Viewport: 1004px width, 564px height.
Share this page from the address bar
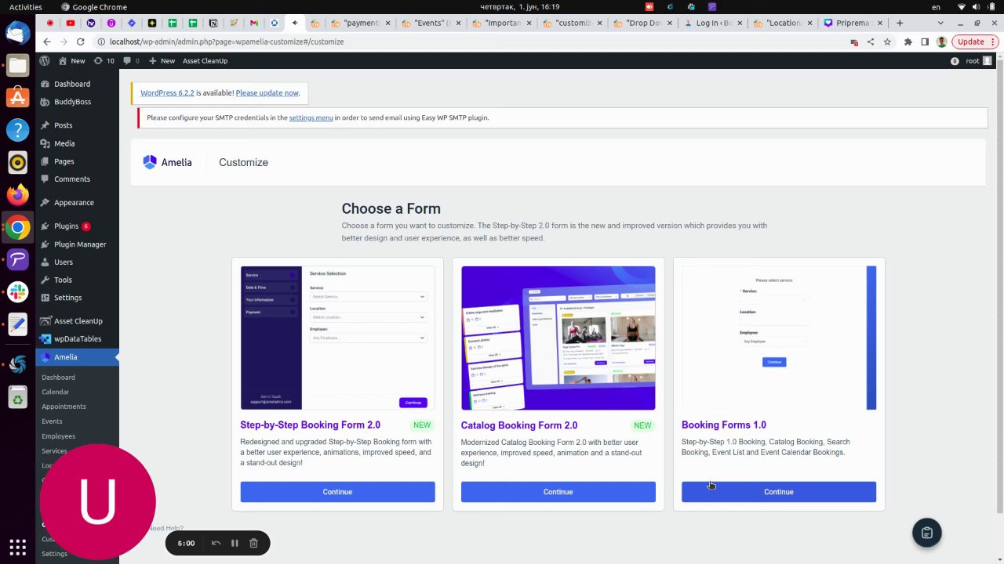871,42
